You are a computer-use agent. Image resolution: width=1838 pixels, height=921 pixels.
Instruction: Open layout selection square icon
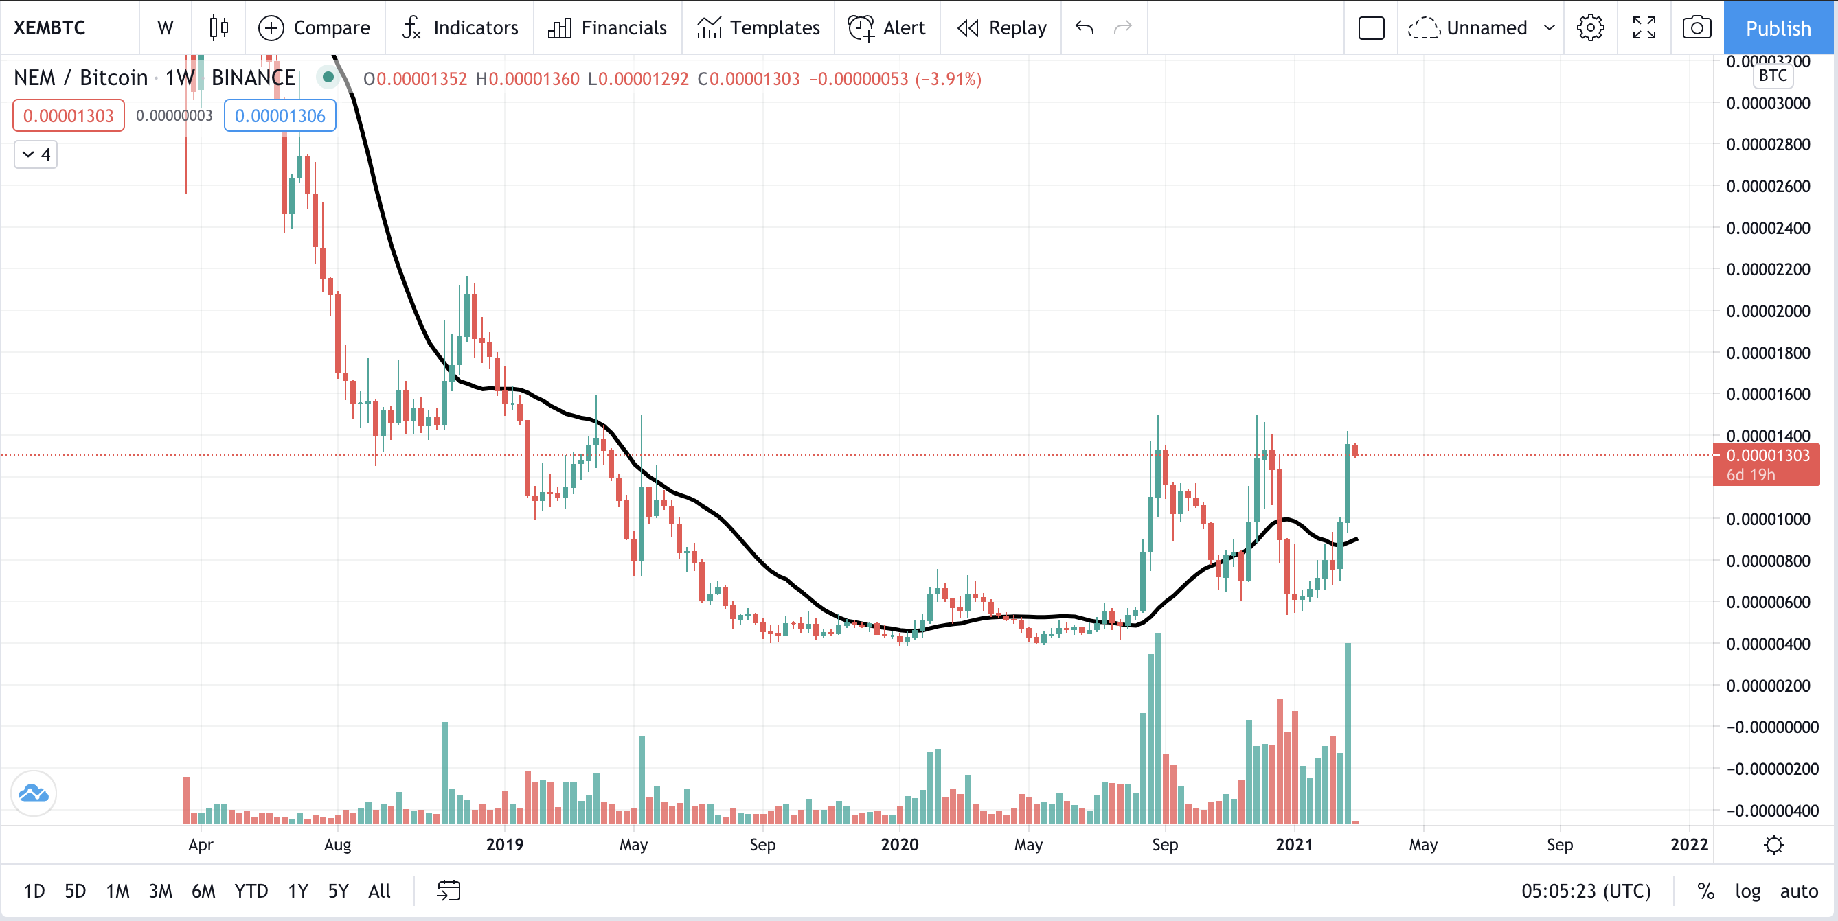pyautogui.click(x=1371, y=28)
